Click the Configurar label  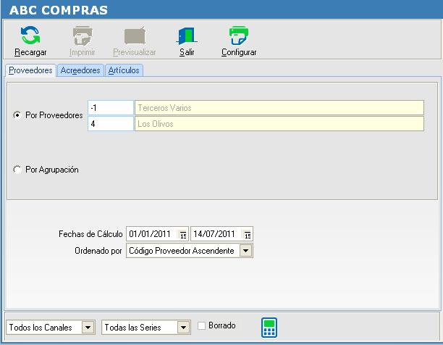pos(239,52)
